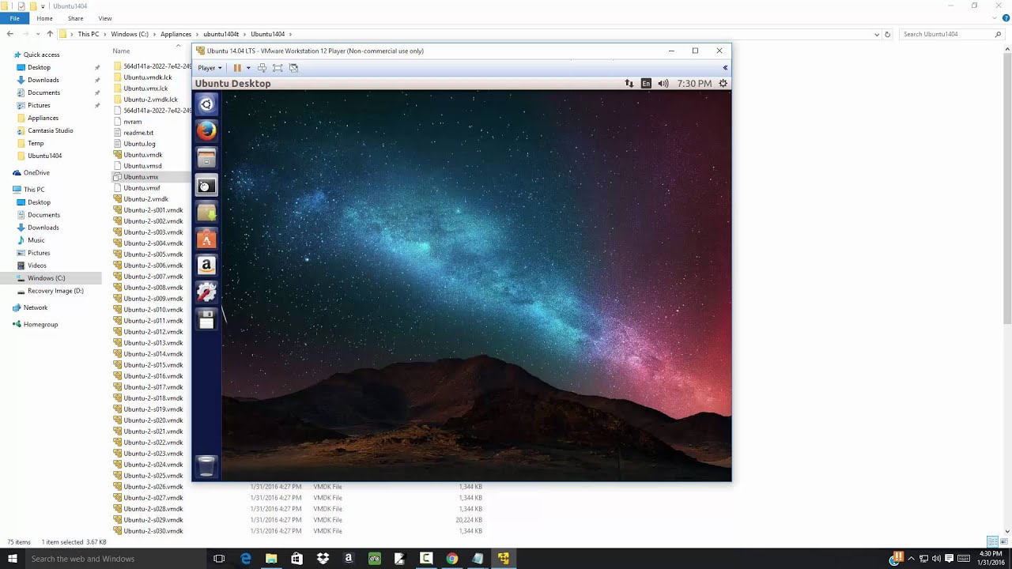Select the Ubuntu.log file
This screenshot has width=1012, height=569.
(139, 144)
